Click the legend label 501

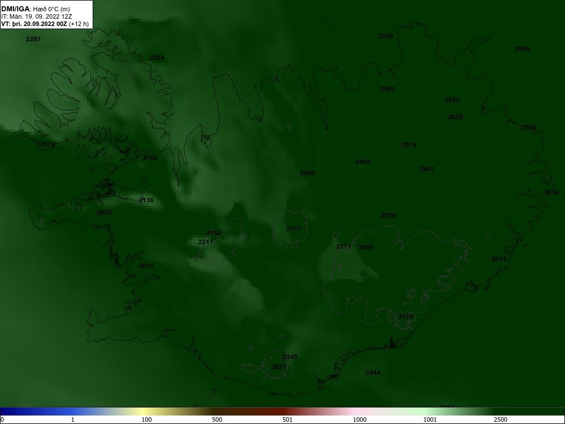click(288, 419)
